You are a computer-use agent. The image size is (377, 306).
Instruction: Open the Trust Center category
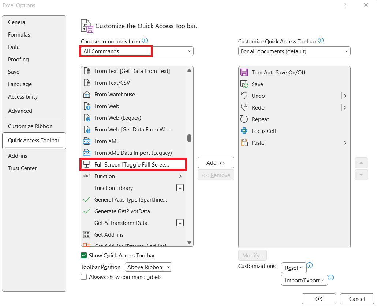22,168
